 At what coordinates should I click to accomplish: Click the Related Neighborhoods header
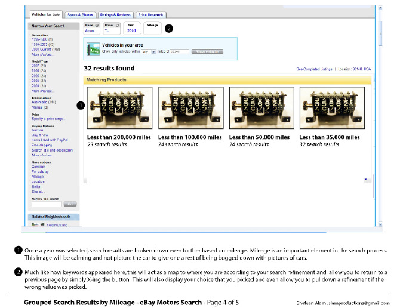coord(54,217)
